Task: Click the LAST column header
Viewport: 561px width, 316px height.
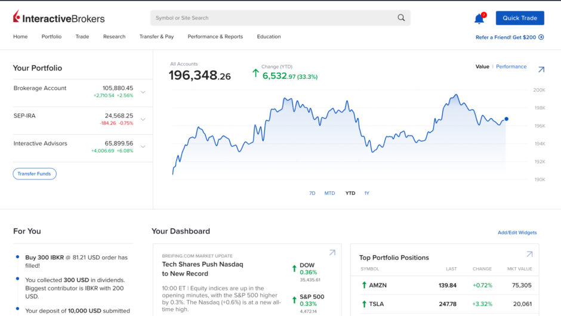Action: tap(451, 269)
